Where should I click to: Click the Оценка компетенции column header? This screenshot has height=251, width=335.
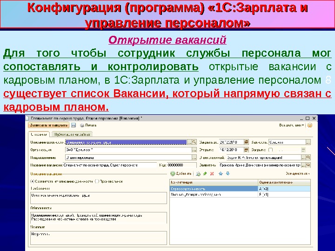[x=284, y=183]
